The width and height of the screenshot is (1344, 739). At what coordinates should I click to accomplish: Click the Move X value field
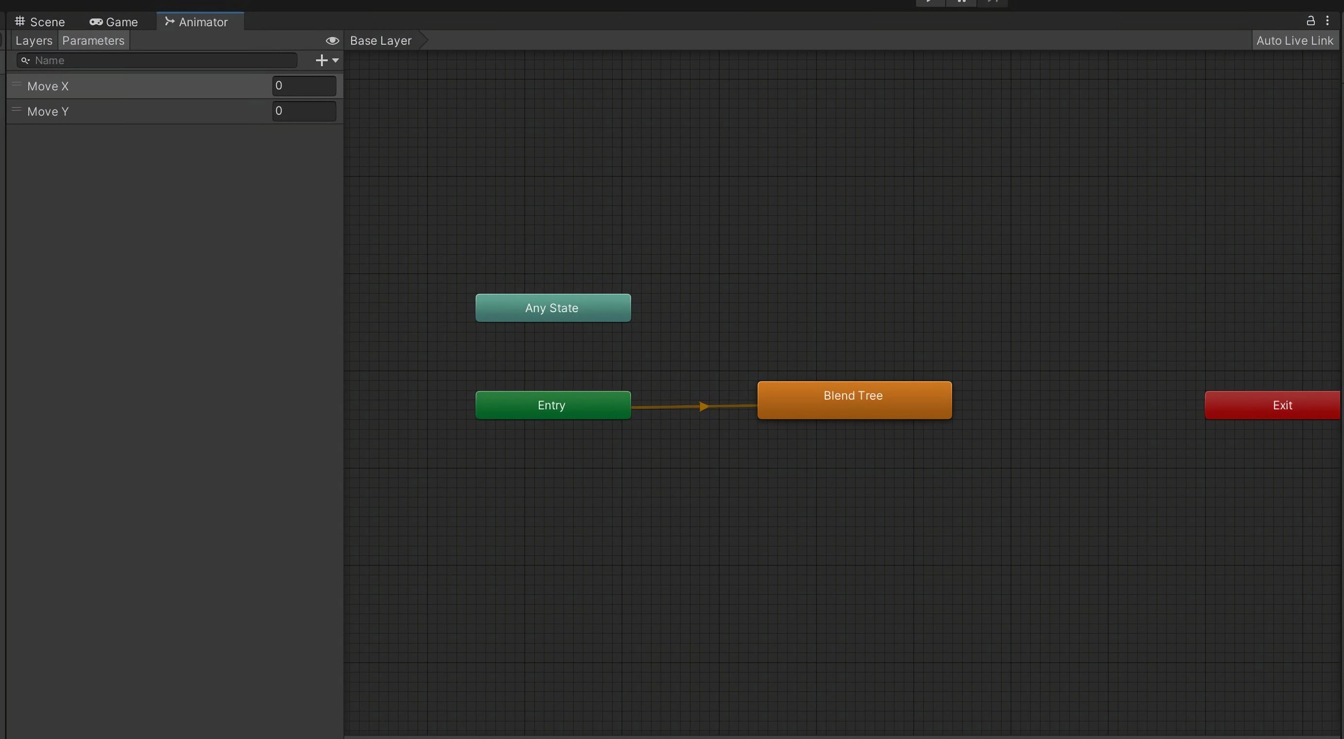click(304, 86)
